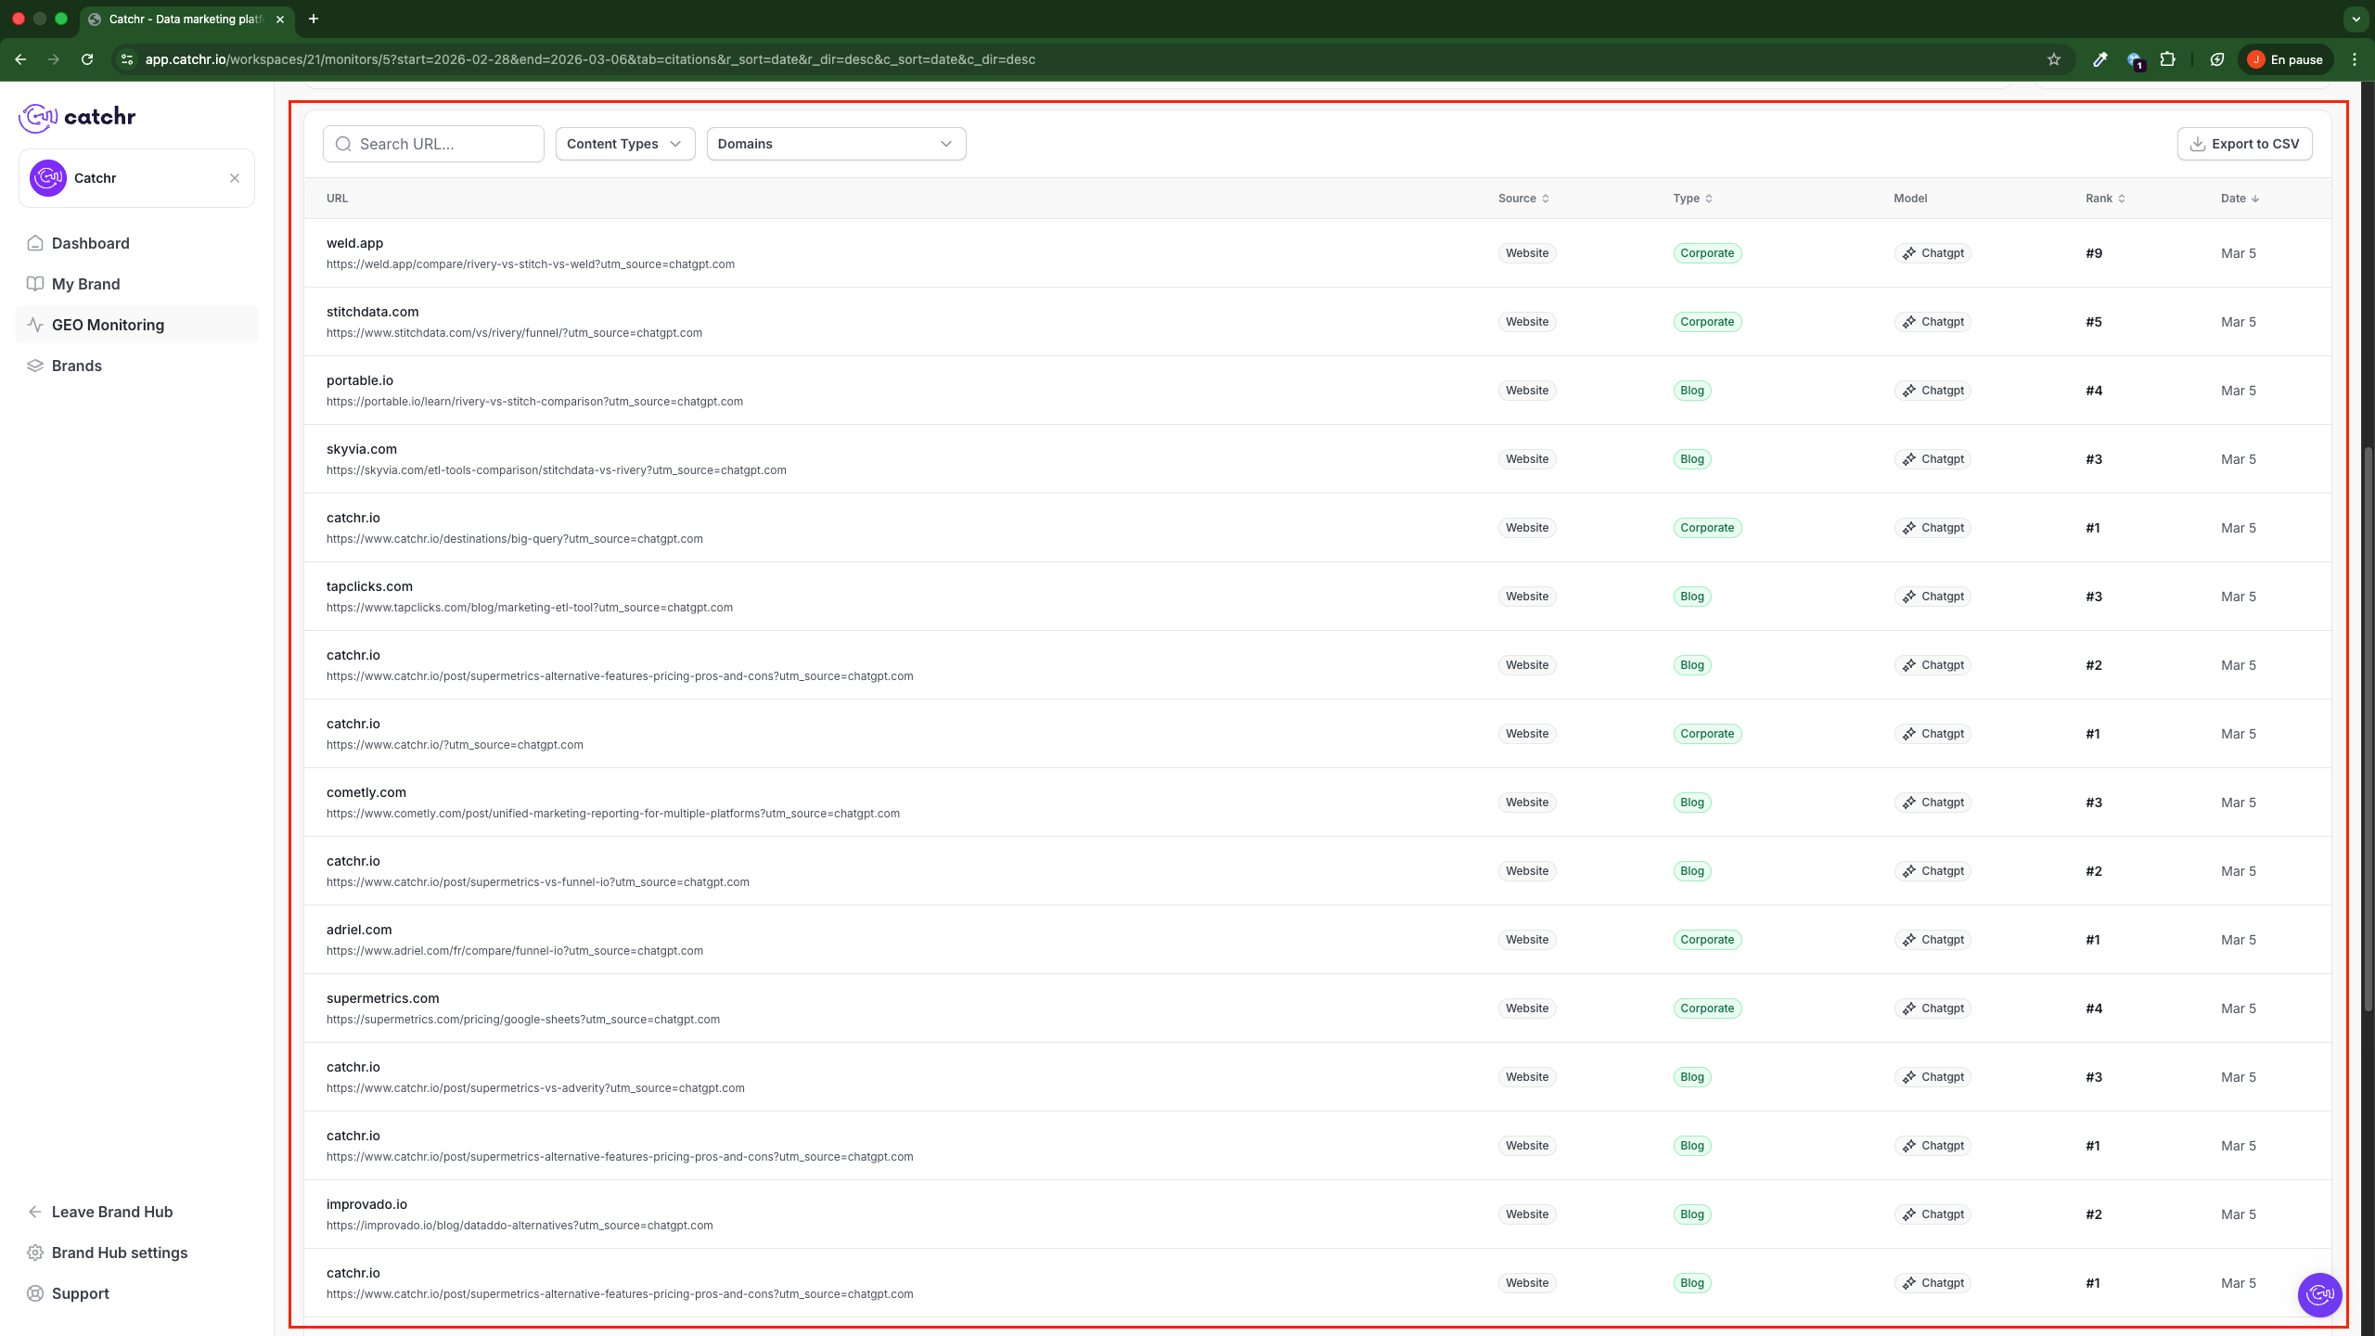Click the bookmark star in address bar
Image resolution: width=2375 pixels, height=1336 pixels.
tap(2053, 59)
